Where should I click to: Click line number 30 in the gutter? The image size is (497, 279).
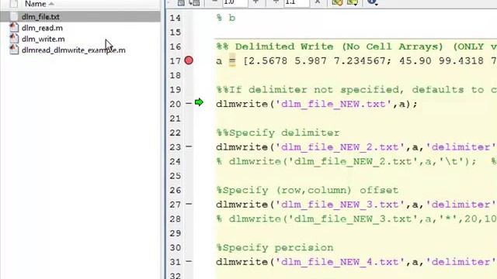pyautogui.click(x=175, y=248)
